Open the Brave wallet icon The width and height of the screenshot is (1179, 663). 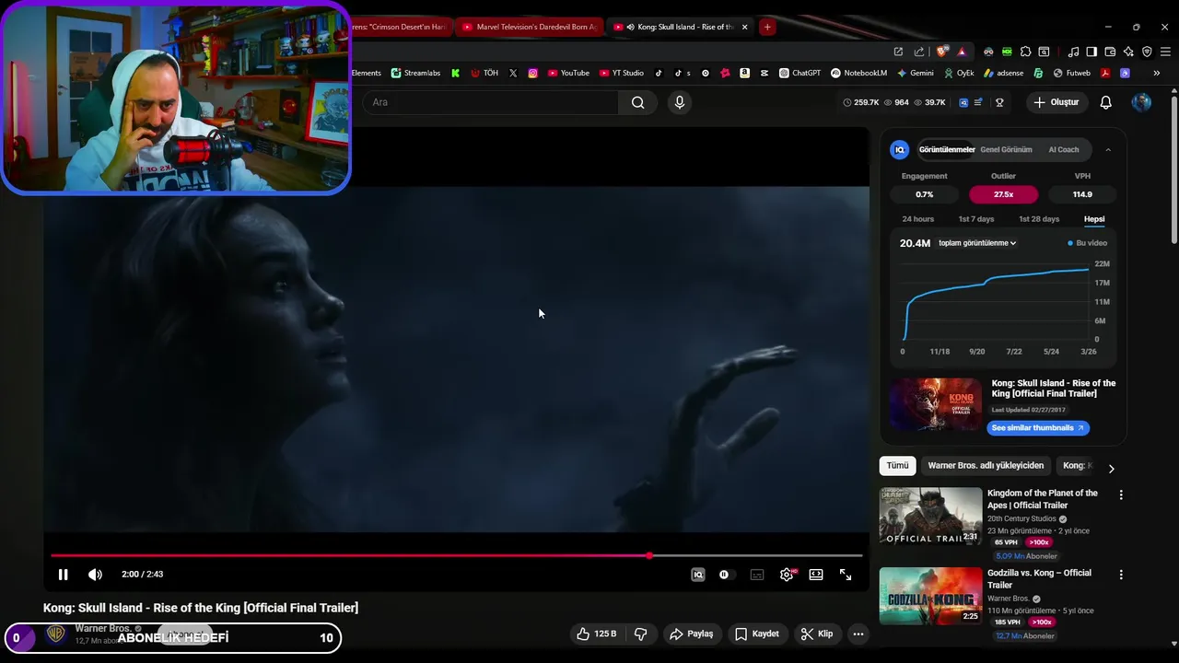pos(1110,52)
